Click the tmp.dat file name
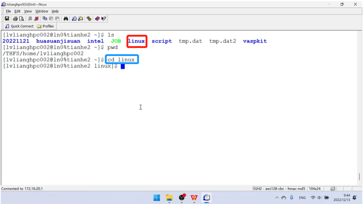Viewport: 363px width, 204px height. click(190, 41)
